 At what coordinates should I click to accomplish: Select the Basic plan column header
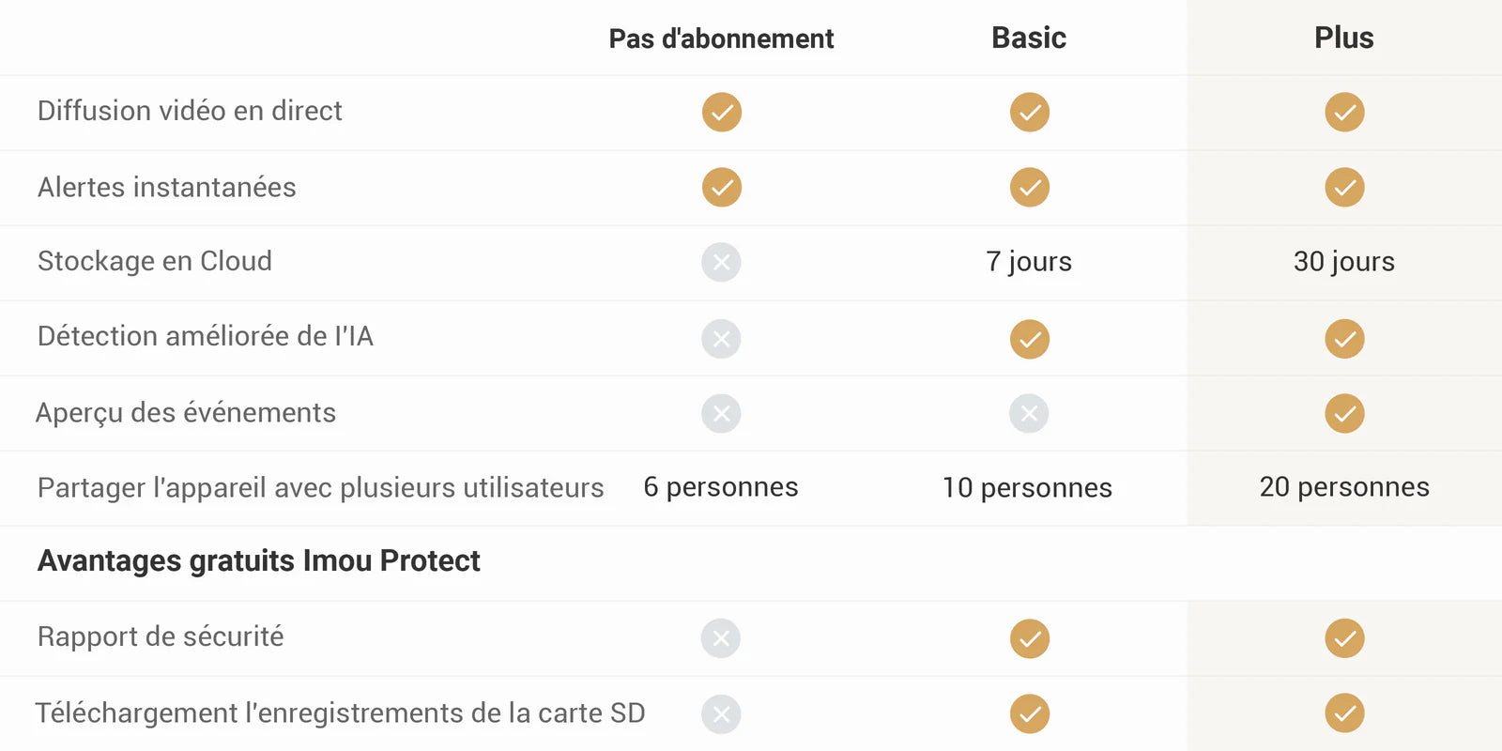(x=1029, y=38)
